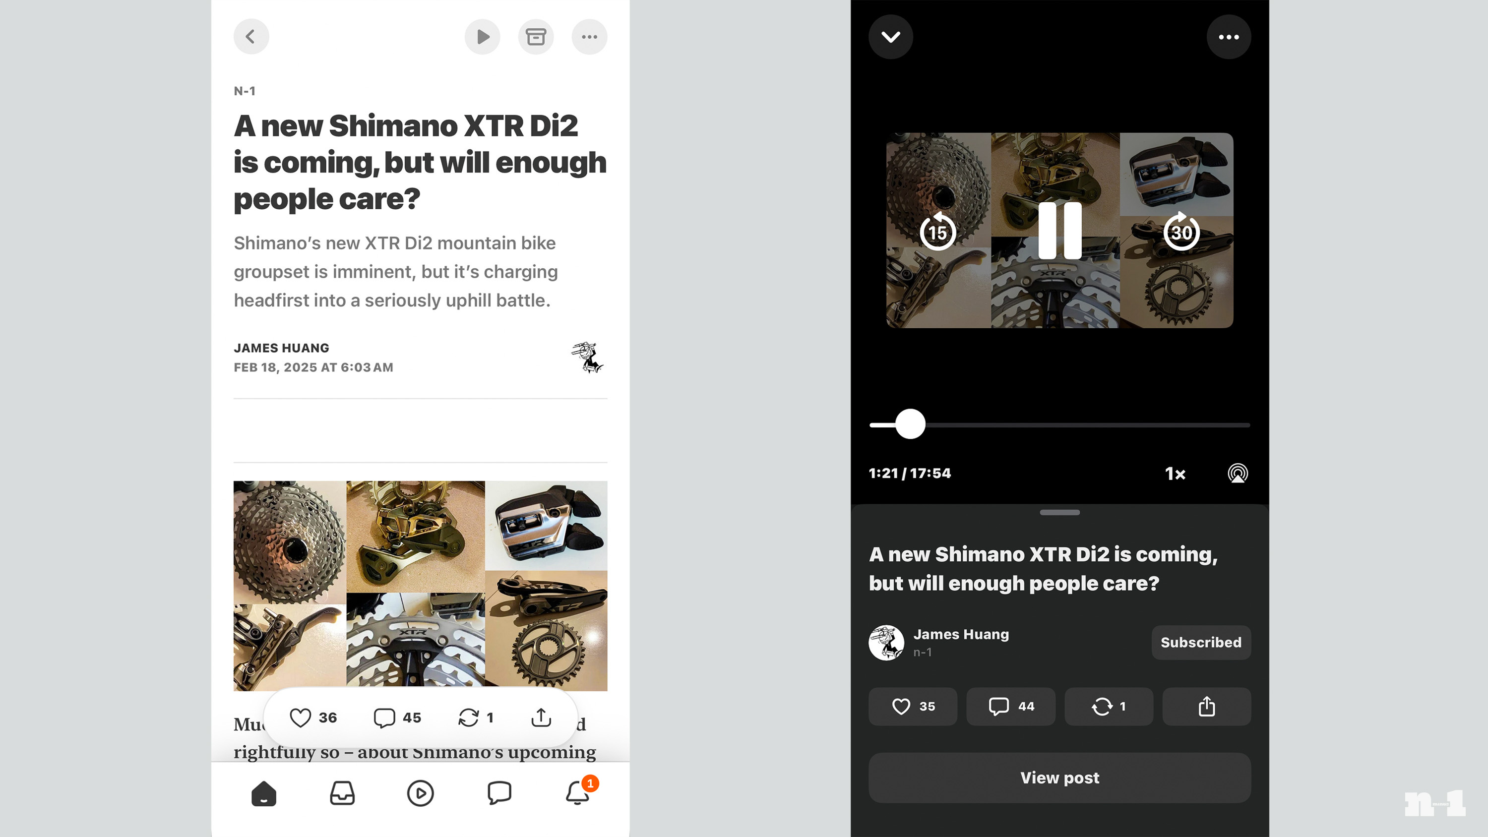Share the article from floating bar
1488x837 pixels.
[x=541, y=717]
